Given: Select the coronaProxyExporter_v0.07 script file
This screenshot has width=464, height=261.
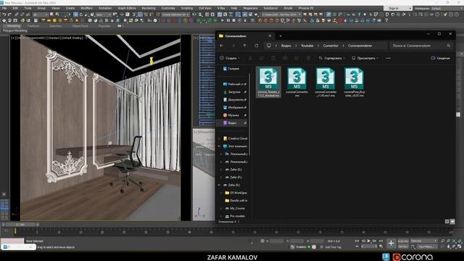Looking at the screenshot, I should coord(355,82).
